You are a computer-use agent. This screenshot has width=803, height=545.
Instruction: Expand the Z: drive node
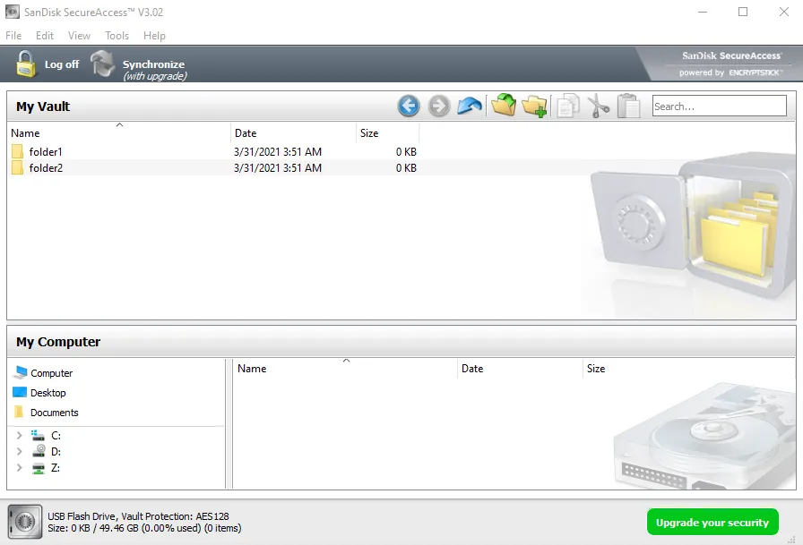(x=19, y=468)
